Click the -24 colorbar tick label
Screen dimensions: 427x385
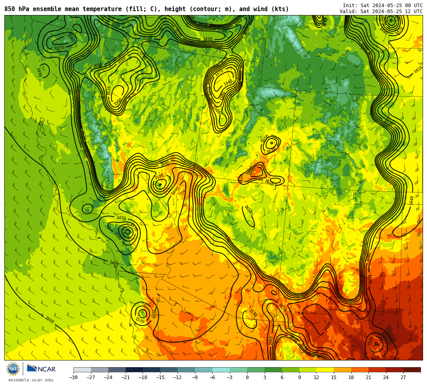(108, 377)
